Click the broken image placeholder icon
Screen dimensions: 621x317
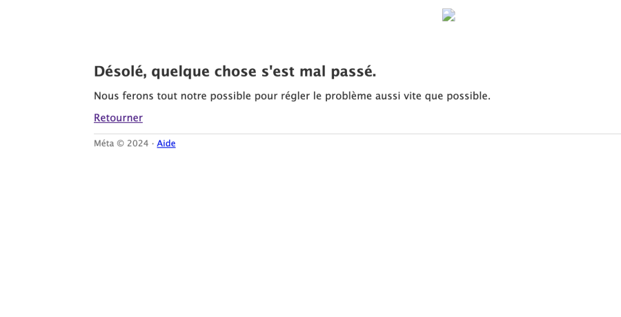coord(448,14)
